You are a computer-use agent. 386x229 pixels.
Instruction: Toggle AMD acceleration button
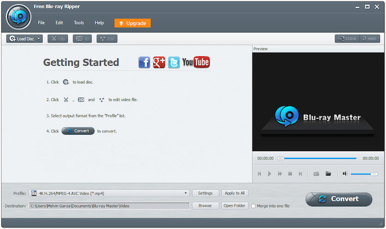[369, 39]
